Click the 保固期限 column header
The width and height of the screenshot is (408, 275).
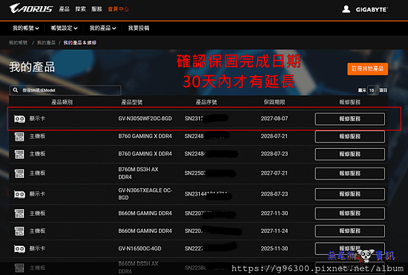click(275, 102)
